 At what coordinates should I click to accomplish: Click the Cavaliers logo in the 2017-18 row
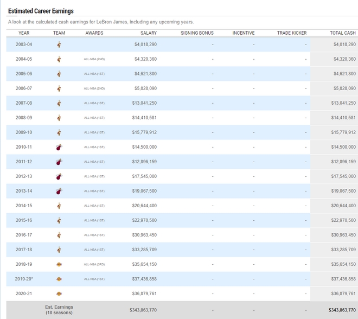click(x=59, y=250)
